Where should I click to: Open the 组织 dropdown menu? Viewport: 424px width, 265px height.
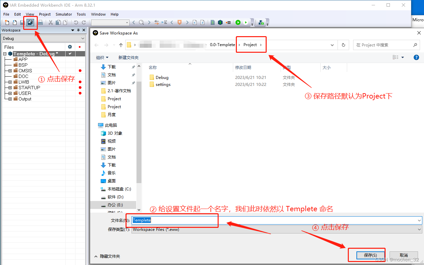(102, 57)
